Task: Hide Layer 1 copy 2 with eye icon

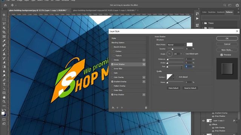Action: 203,121
